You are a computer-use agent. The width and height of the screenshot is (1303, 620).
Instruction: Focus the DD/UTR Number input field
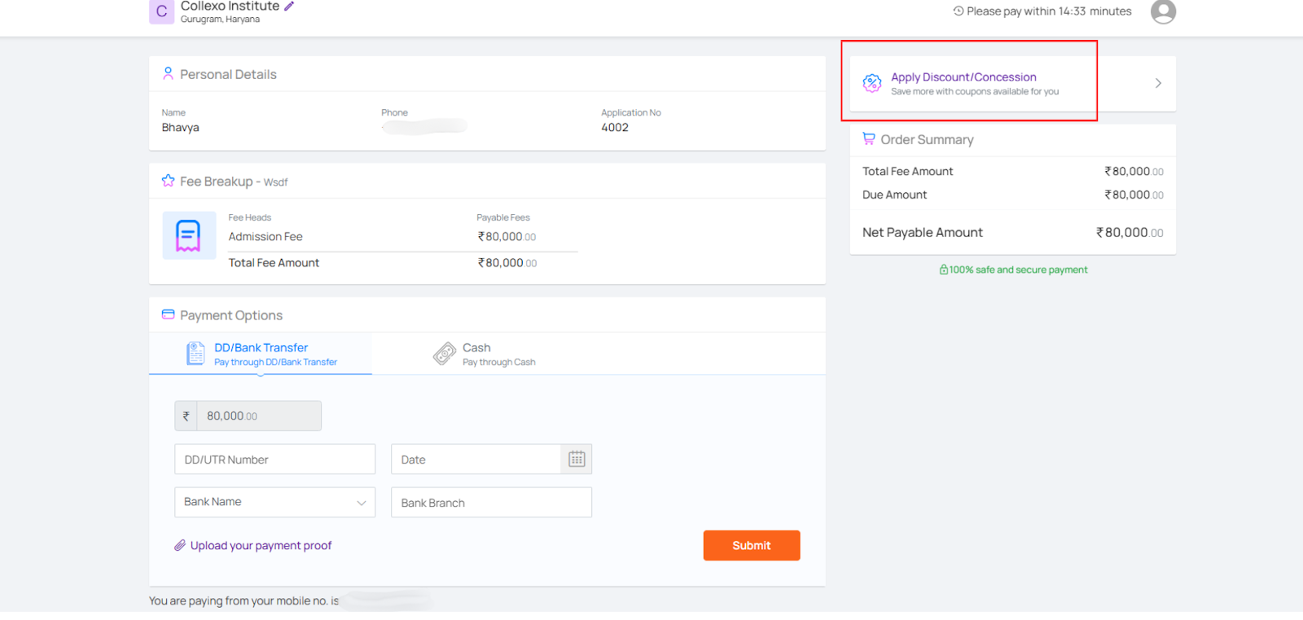coord(274,460)
